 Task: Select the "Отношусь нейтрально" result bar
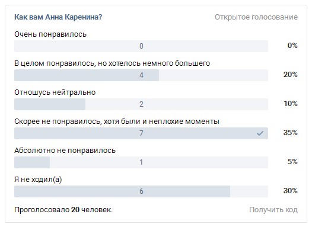(141, 104)
